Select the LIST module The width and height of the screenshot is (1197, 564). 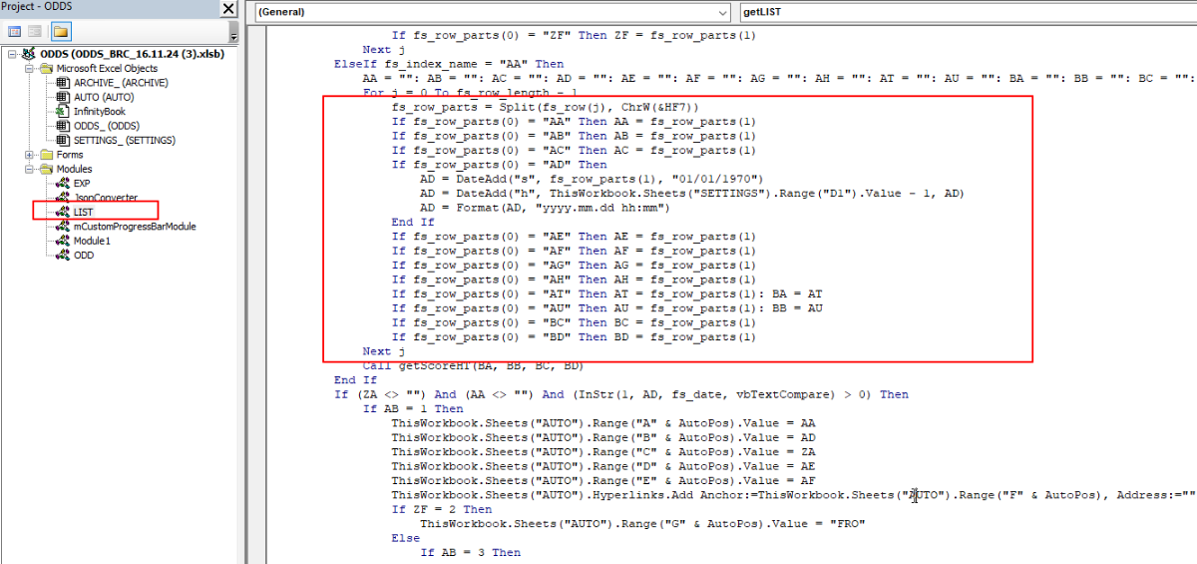82,212
